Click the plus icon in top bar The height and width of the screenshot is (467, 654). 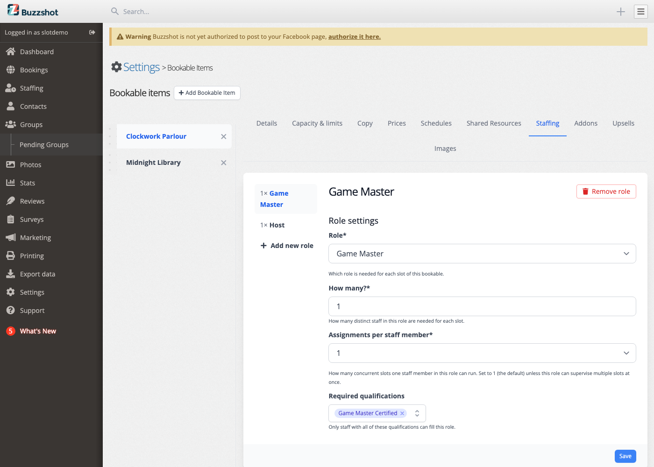[621, 12]
